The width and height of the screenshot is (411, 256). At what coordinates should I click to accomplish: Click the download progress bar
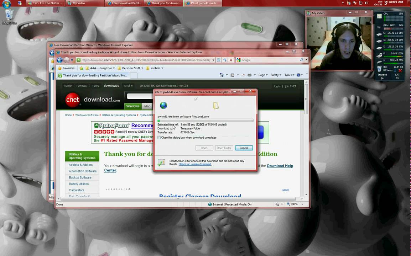tap(205, 121)
